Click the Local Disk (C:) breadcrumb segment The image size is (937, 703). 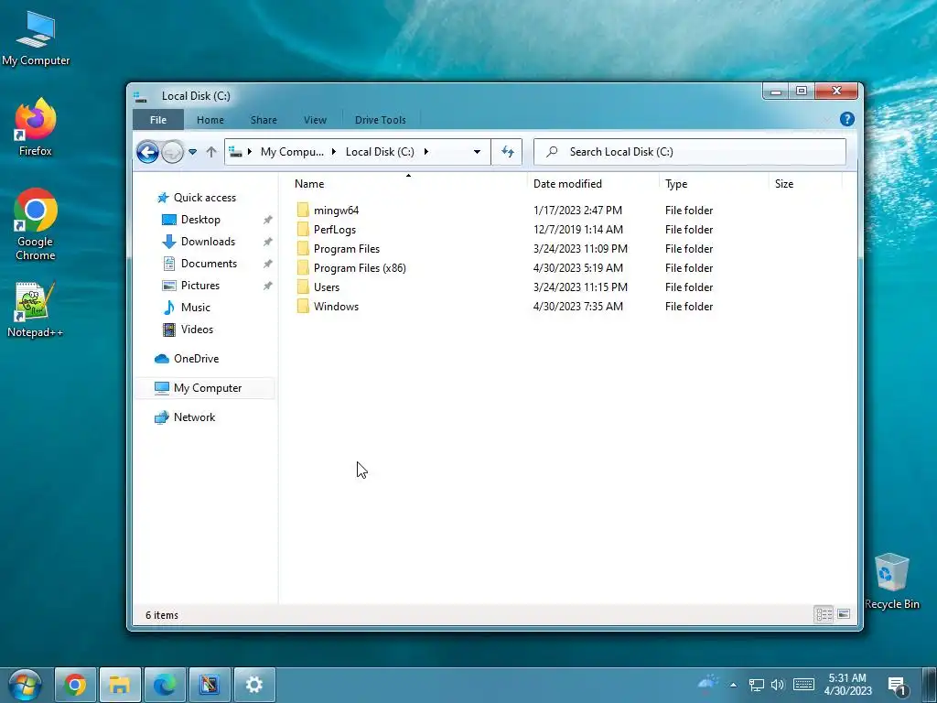380,152
